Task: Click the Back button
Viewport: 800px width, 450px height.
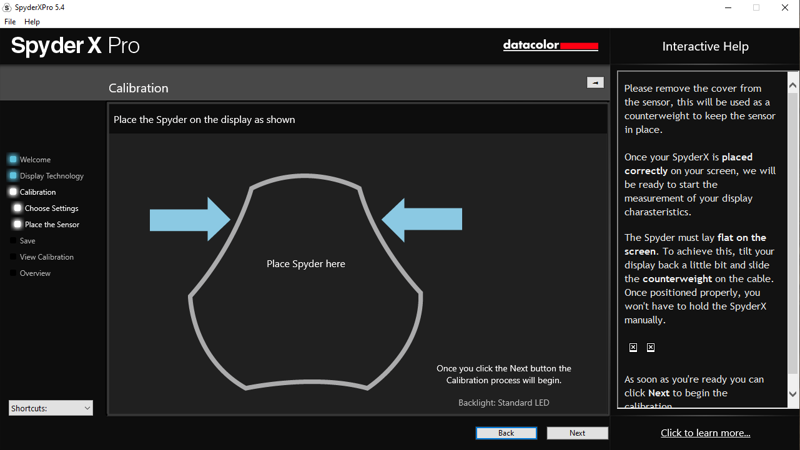Action: click(x=506, y=433)
